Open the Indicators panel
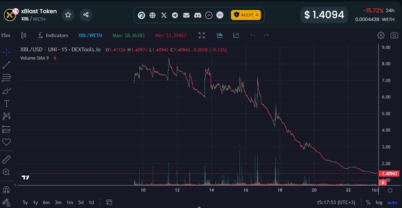This screenshot has height=208, width=402. tap(53, 35)
